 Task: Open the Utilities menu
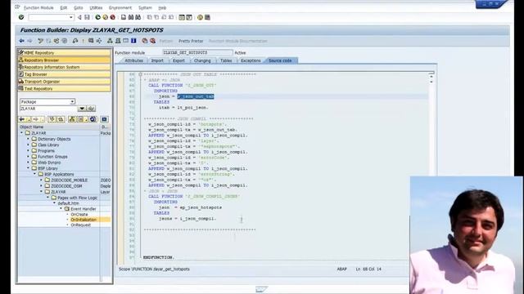click(96, 7)
